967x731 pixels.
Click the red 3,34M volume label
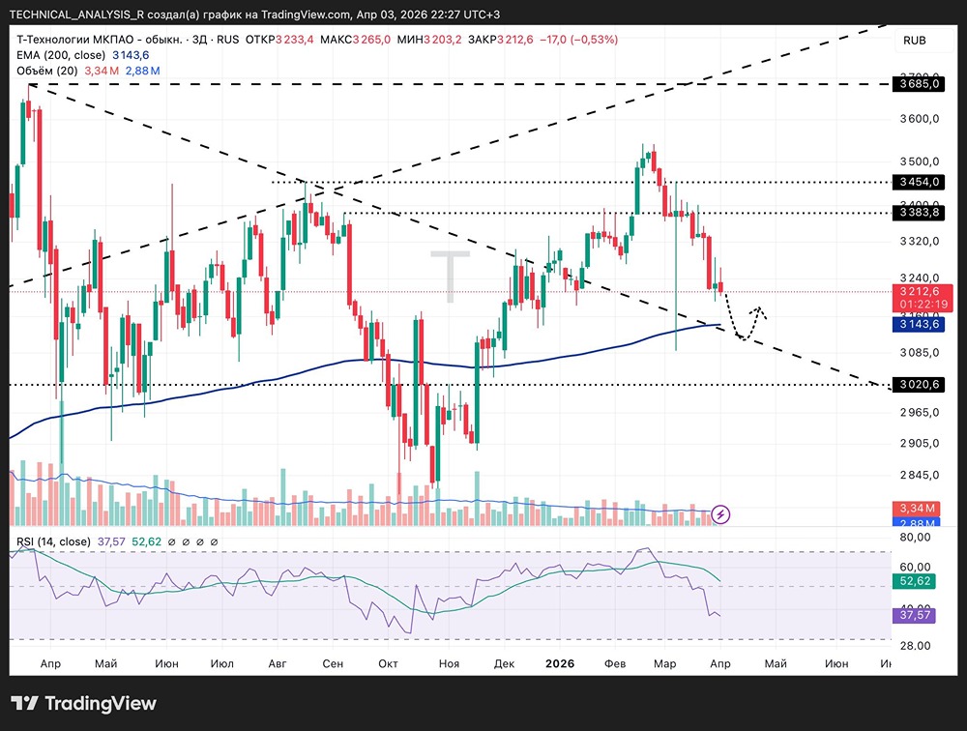(913, 509)
